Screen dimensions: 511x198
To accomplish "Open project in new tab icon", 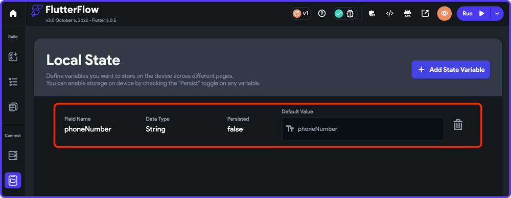I will pyautogui.click(x=425, y=14).
